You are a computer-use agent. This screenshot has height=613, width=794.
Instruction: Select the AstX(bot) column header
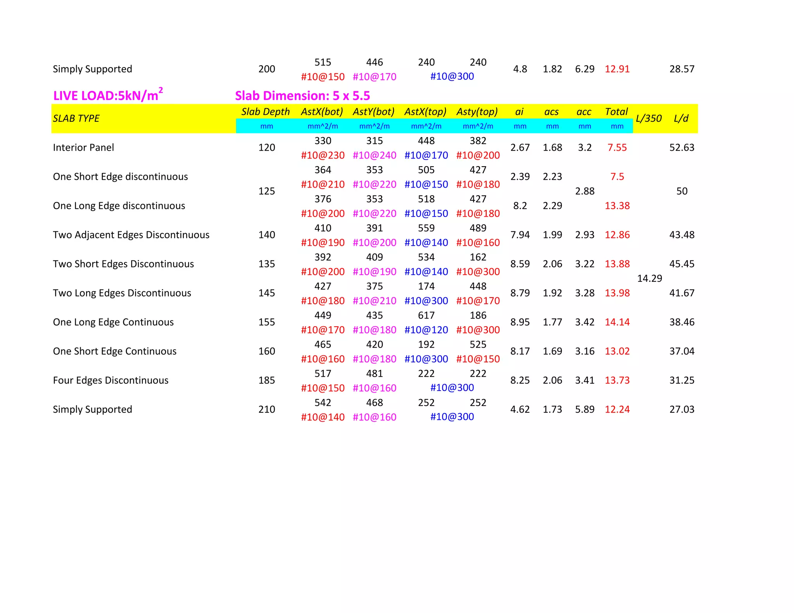[322, 112]
